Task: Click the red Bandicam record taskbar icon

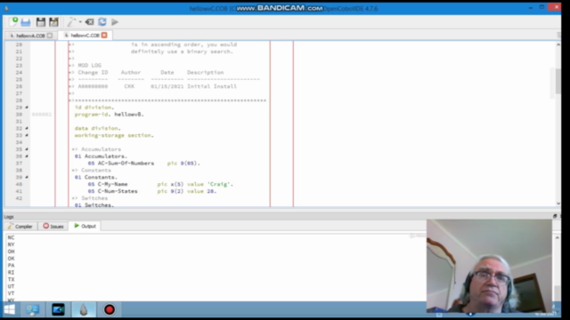Action: pyautogui.click(x=110, y=309)
